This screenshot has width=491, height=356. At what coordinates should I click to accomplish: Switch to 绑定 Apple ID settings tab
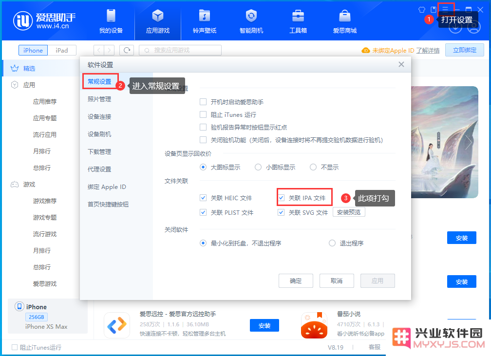point(107,187)
